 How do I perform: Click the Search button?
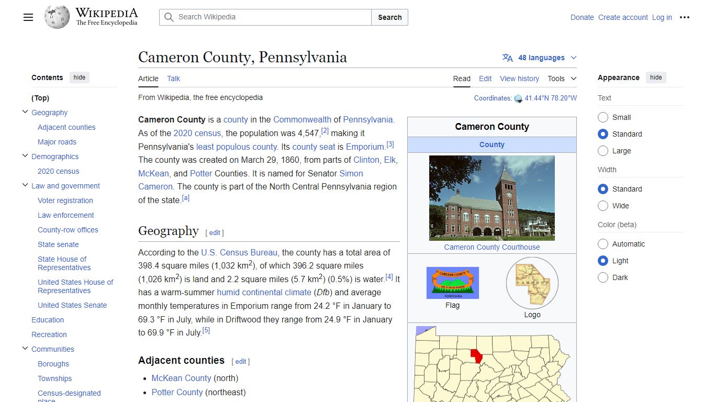click(390, 17)
